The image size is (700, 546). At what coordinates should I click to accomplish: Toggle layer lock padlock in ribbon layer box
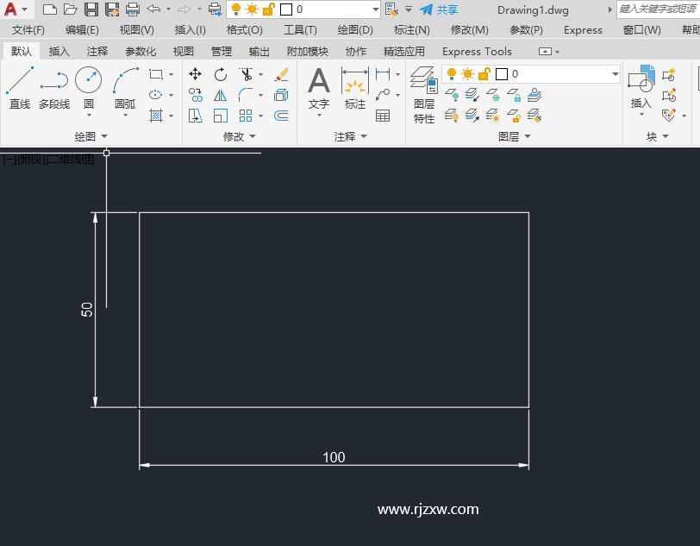tap(484, 73)
